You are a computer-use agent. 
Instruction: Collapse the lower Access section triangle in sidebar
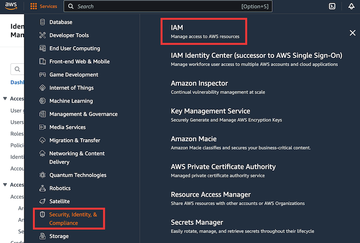(5, 185)
